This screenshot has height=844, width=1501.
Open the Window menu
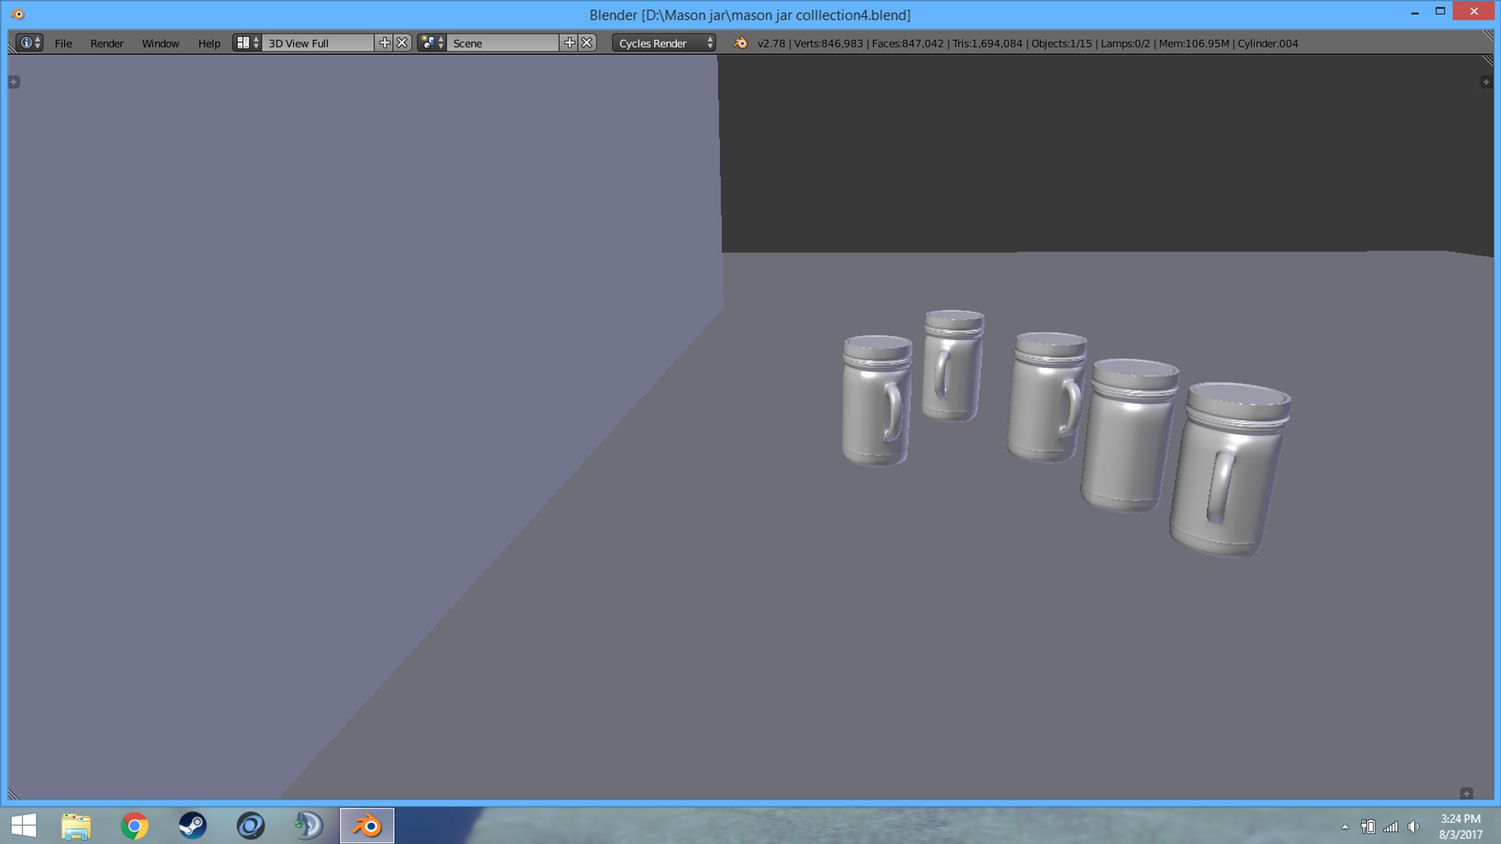point(160,43)
